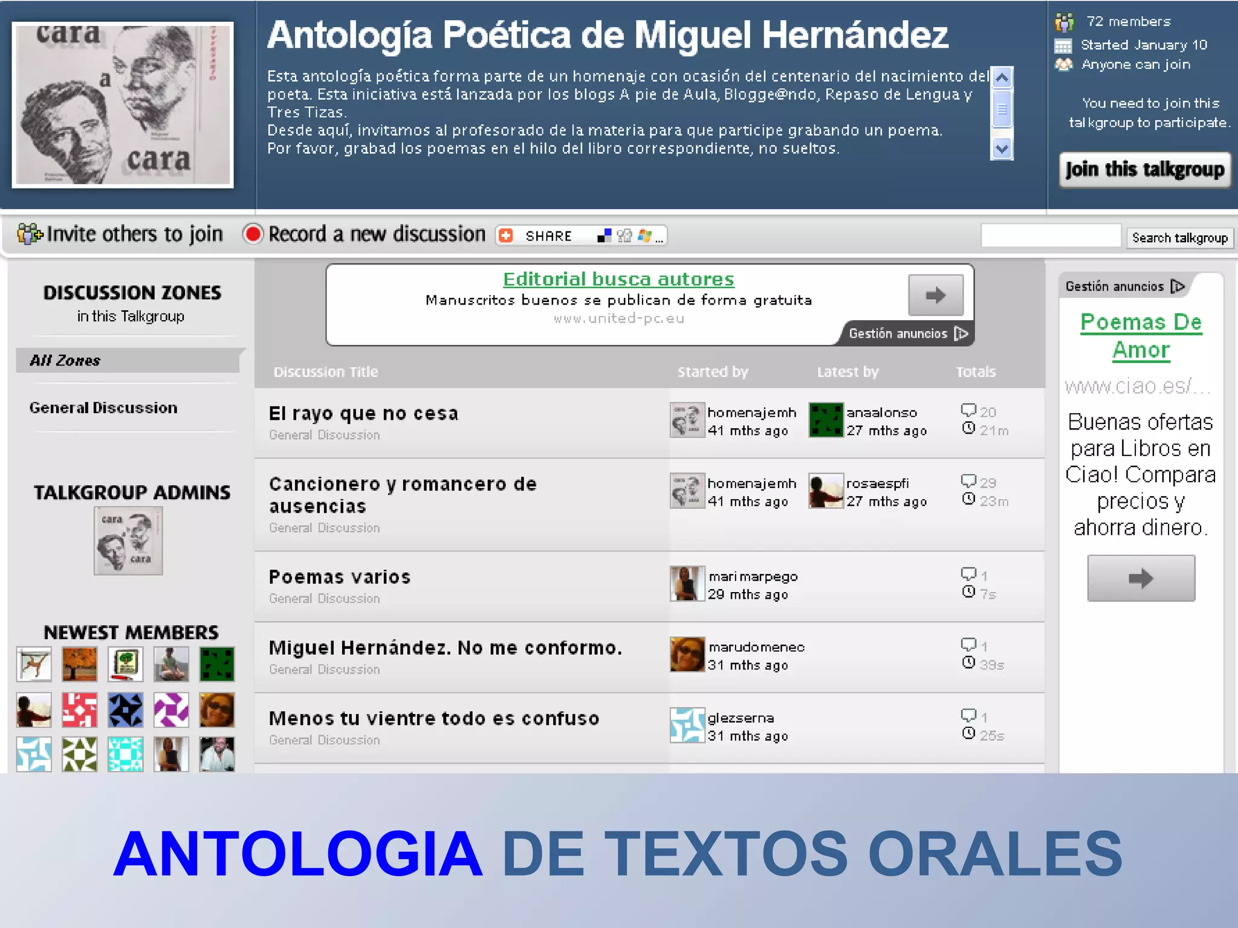Screen dimensions: 1238x928
Task: Click the anaalonso username link
Action: tap(881, 413)
